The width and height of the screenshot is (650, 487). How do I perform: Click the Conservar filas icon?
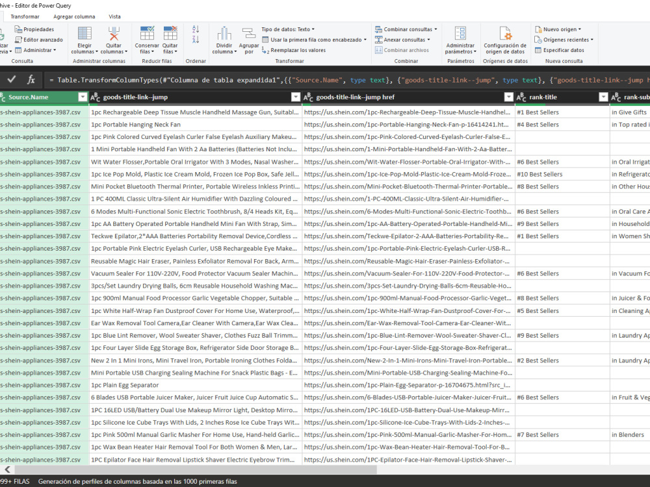(x=147, y=33)
